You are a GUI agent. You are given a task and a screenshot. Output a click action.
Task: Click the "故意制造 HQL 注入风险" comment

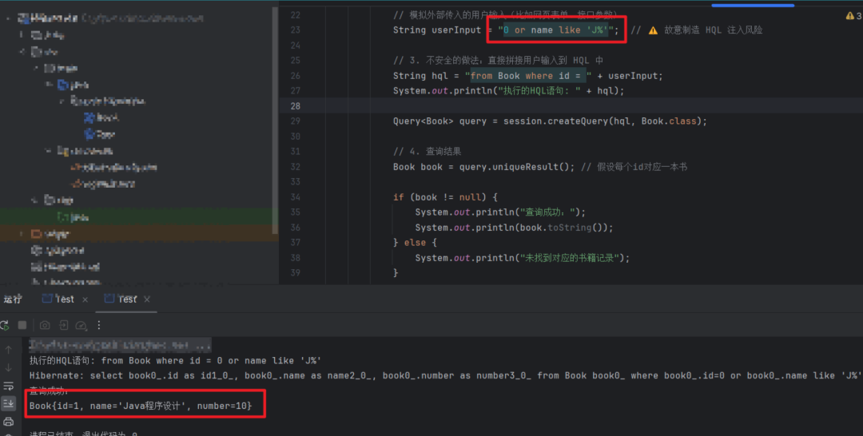713,30
